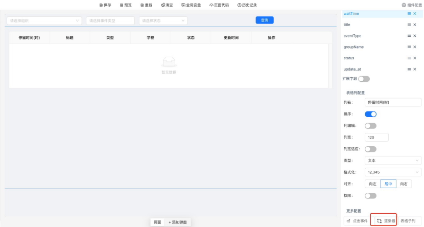Click the 保存 (save) toolbar icon
424x227 pixels.
(105, 5)
